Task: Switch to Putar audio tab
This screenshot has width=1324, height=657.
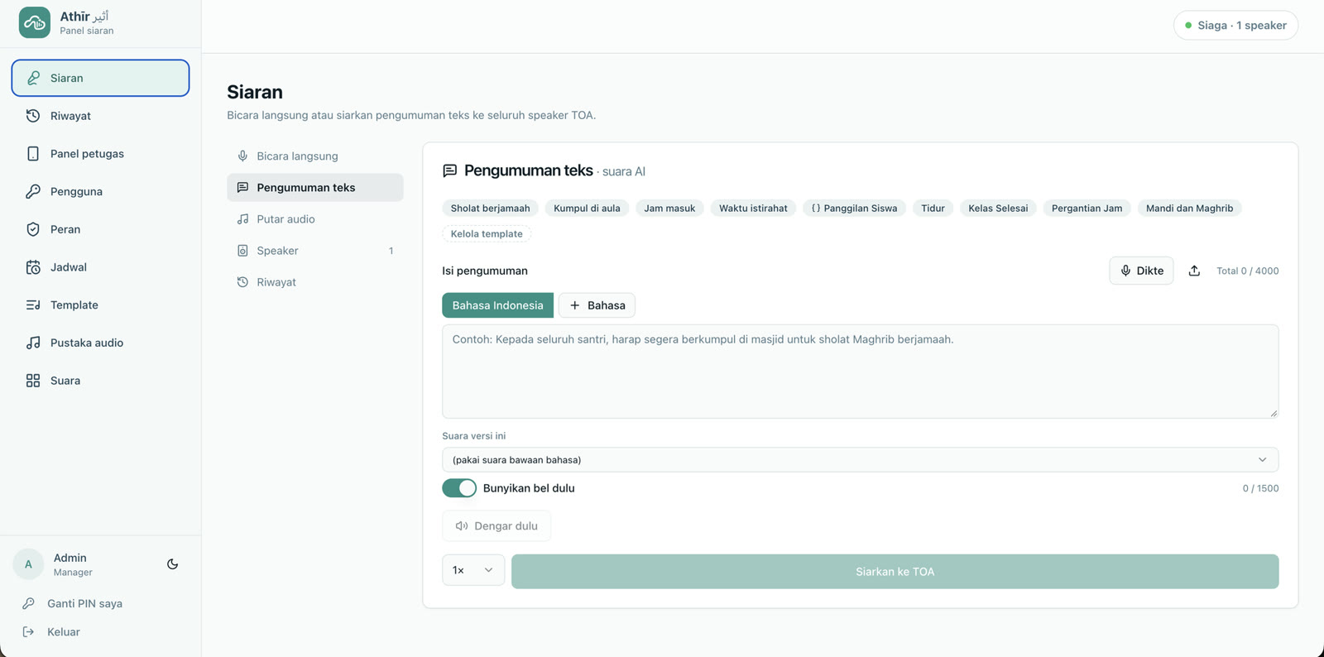Action: [315, 218]
